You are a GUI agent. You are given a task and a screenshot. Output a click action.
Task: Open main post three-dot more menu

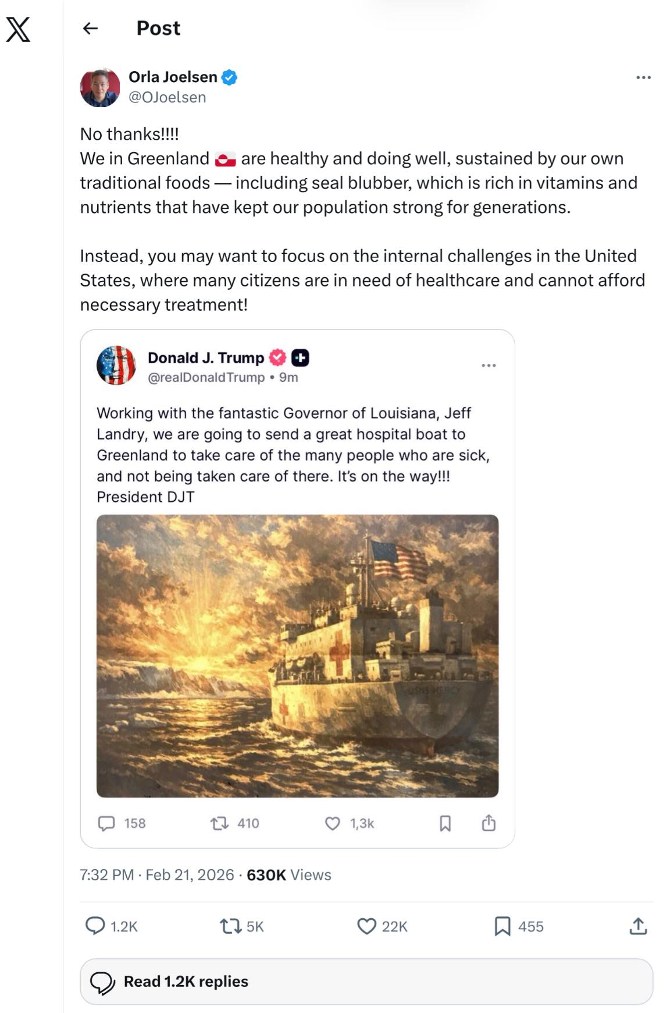click(643, 77)
